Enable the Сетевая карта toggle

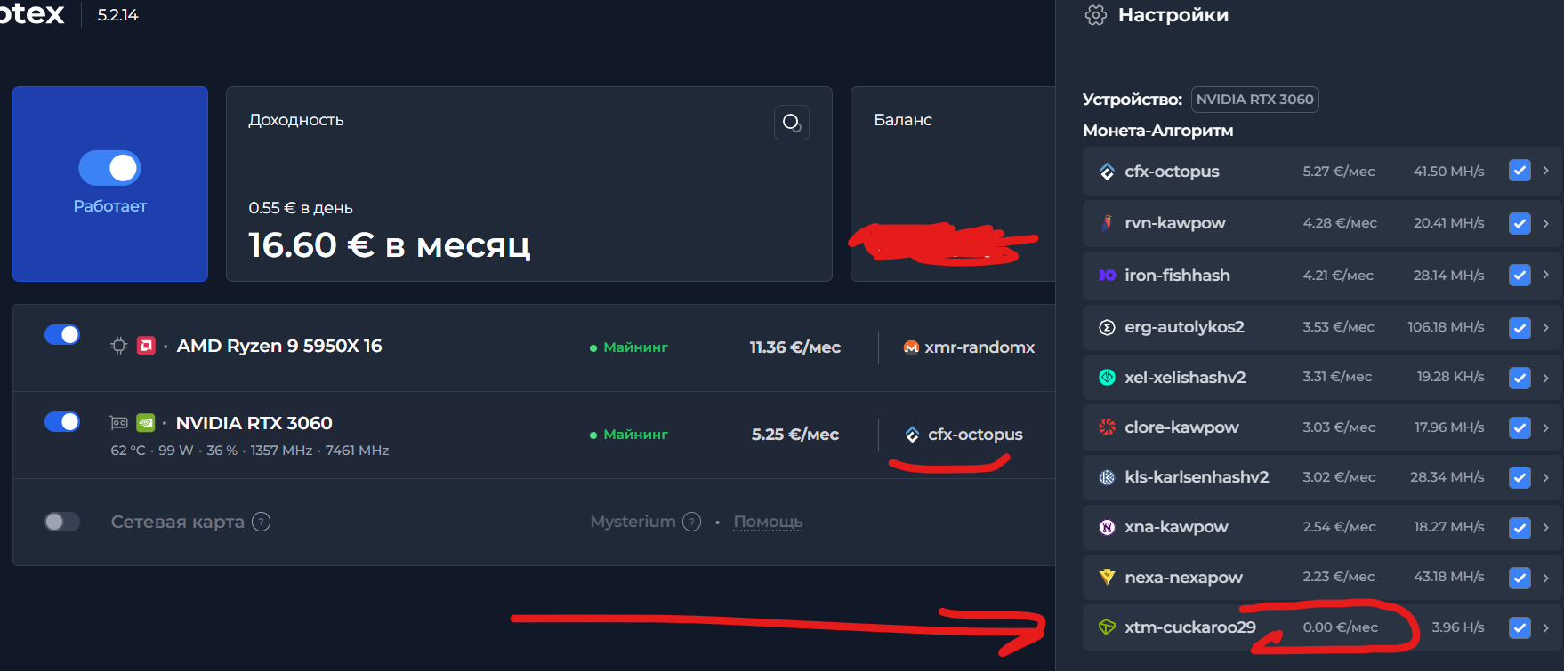pyautogui.click(x=62, y=522)
